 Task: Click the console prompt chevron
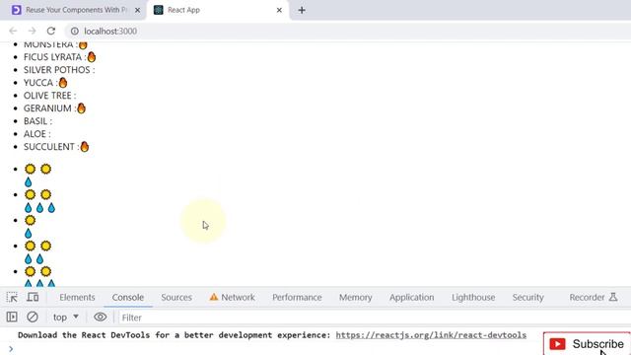[11, 349]
